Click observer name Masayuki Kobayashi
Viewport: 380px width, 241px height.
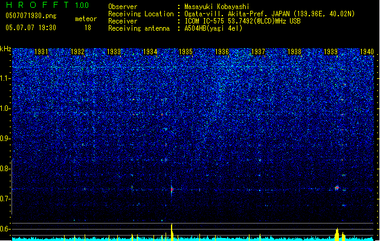[x=217, y=7]
